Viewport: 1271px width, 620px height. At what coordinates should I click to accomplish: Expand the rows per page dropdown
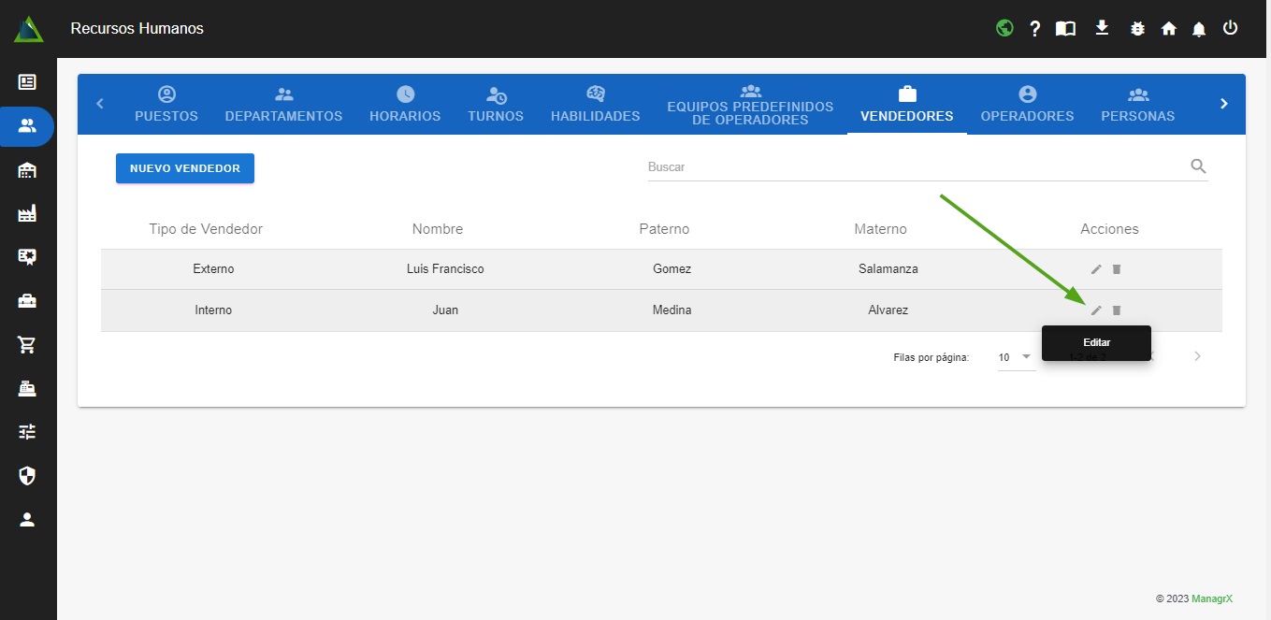1016,357
